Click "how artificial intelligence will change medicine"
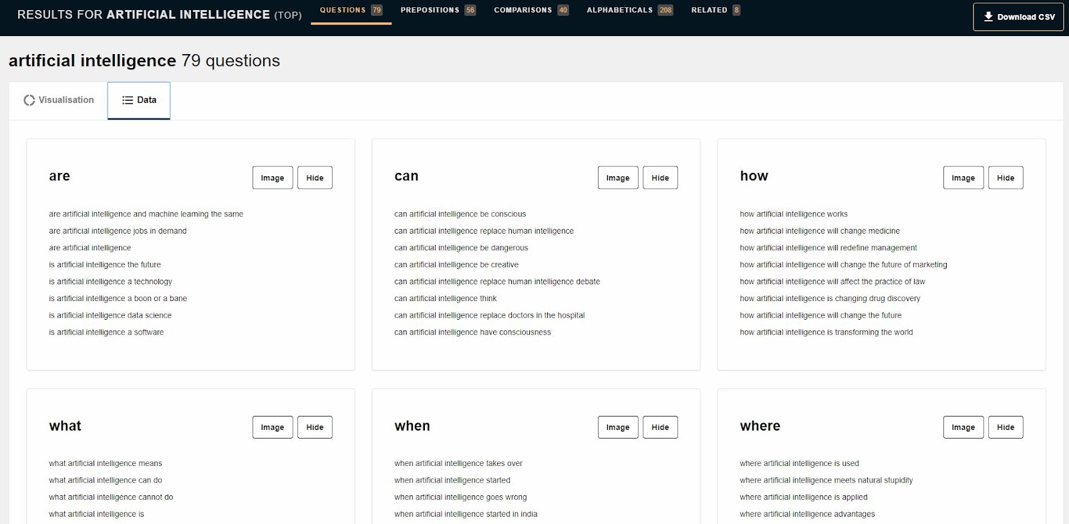The image size is (1069, 524). pyautogui.click(x=820, y=231)
